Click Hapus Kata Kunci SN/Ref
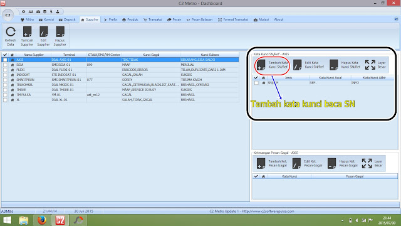This screenshot has width=401, height=226. [345, 65]
